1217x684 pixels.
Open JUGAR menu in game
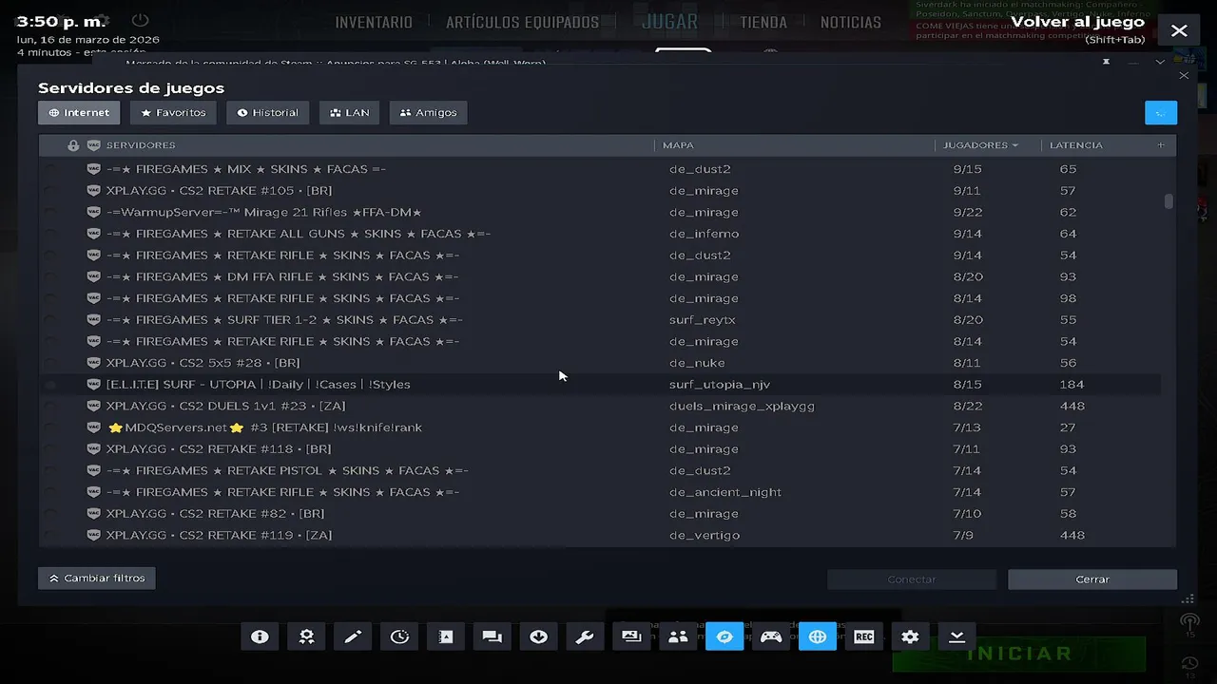click(669, 21)
